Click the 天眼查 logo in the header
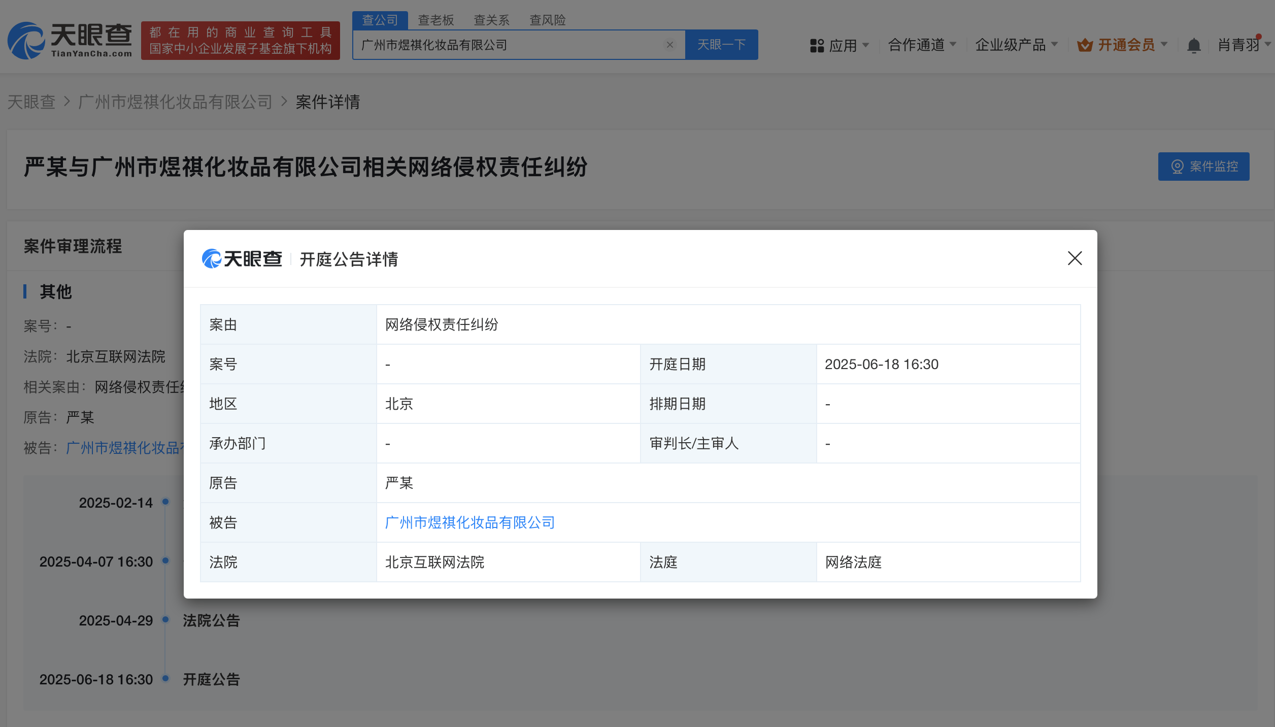Screen dimensions: 1275x727 pos(70,41)
